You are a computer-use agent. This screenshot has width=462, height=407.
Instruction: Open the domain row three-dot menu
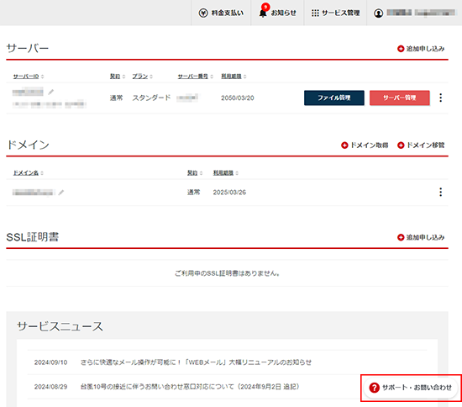[x=440, y=192]
